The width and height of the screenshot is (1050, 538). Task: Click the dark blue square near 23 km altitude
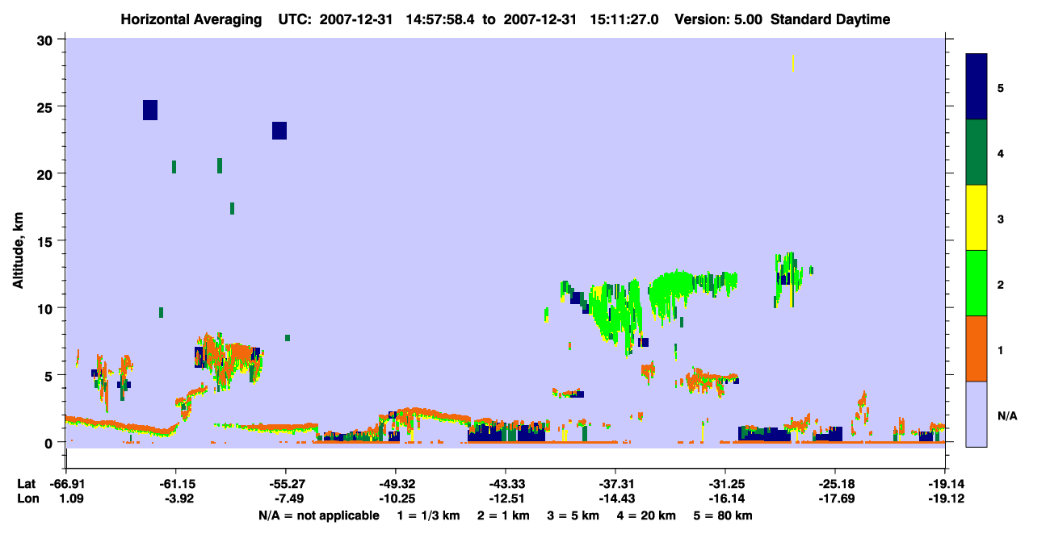point(279,131)
